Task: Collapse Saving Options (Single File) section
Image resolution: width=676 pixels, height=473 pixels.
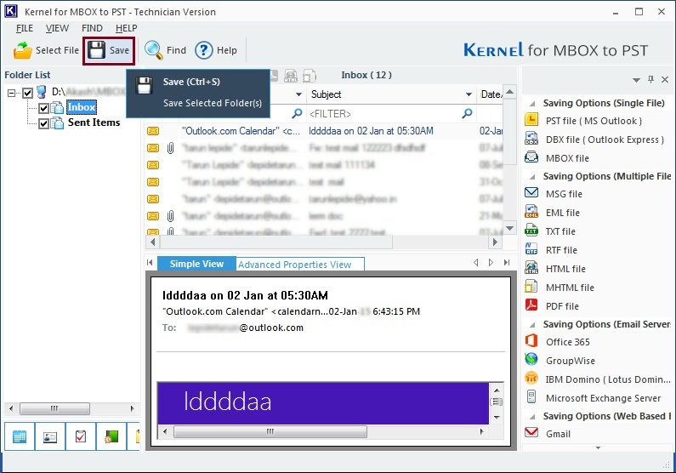Action: click(x=532, y=104)
